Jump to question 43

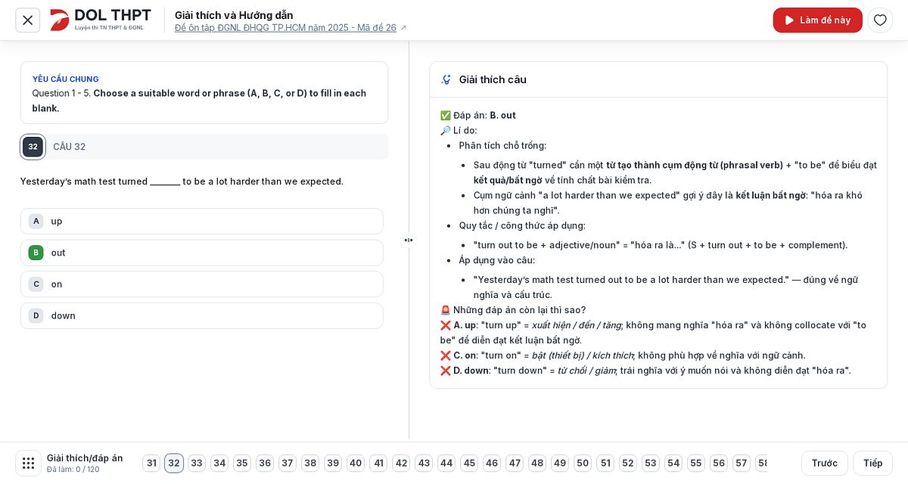pyautogui.click(x=424, y=463)
